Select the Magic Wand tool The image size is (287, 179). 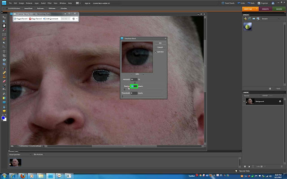[x=4, y=43]
